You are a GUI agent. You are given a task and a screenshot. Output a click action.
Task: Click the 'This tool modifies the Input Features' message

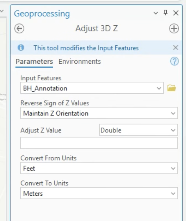[86, 48]
